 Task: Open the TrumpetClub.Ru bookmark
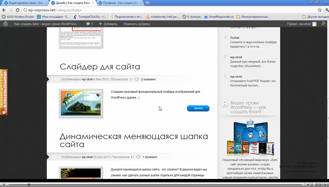[90, 17]
